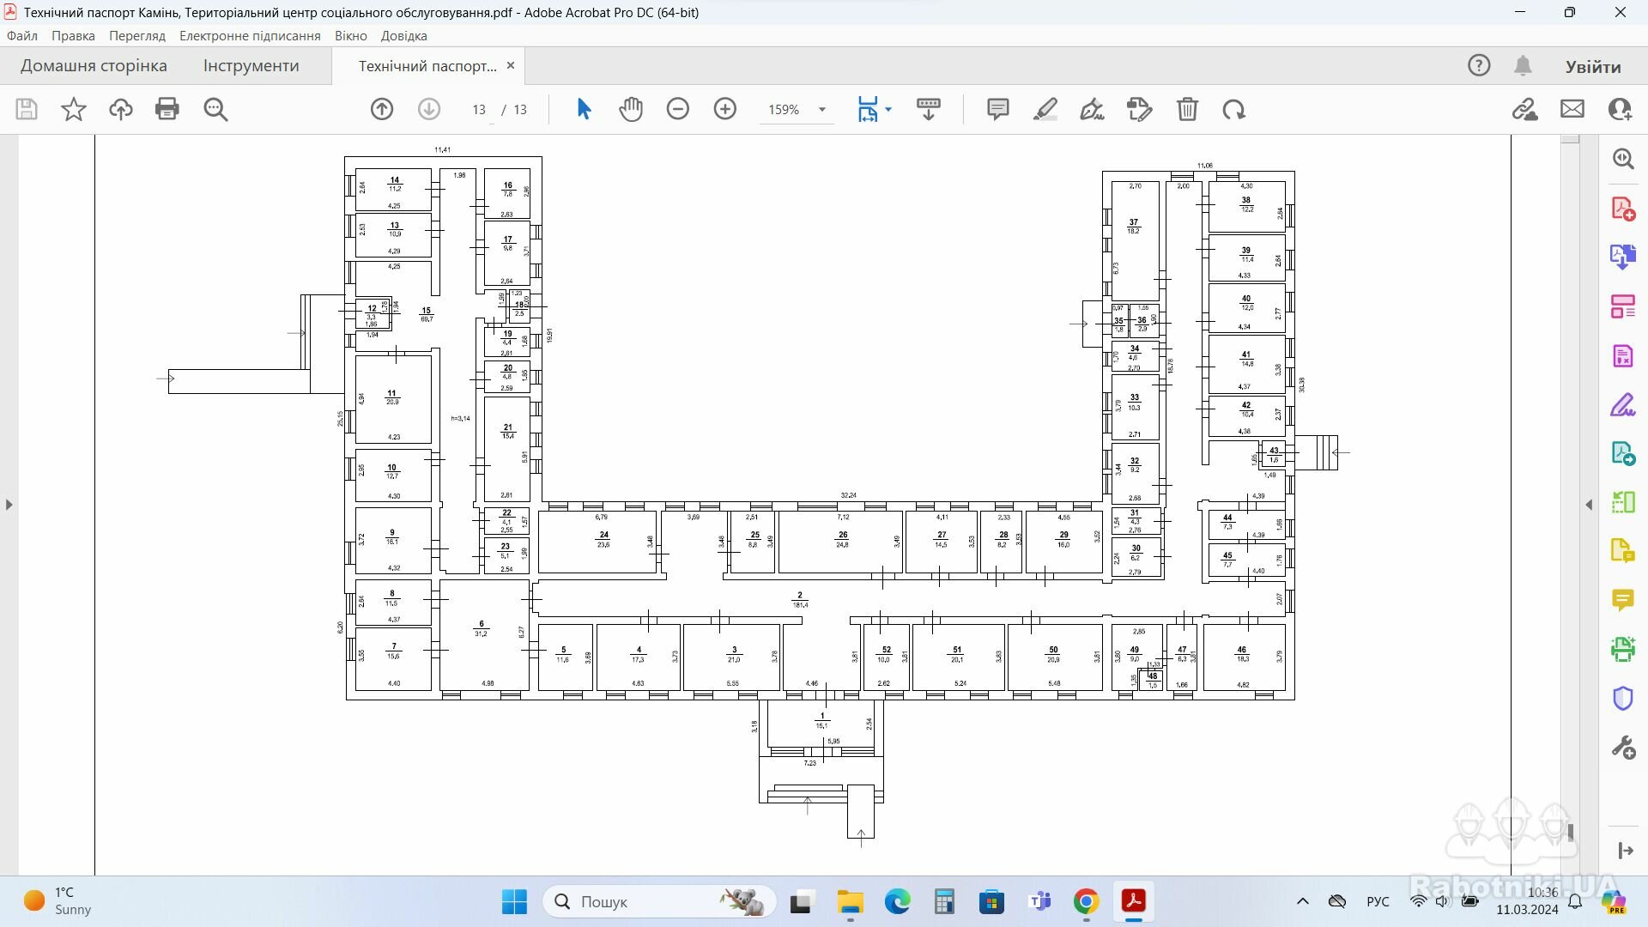Activate the arrow Selection tool
The height and width of the screenshot is (927, 1648).
584,109
